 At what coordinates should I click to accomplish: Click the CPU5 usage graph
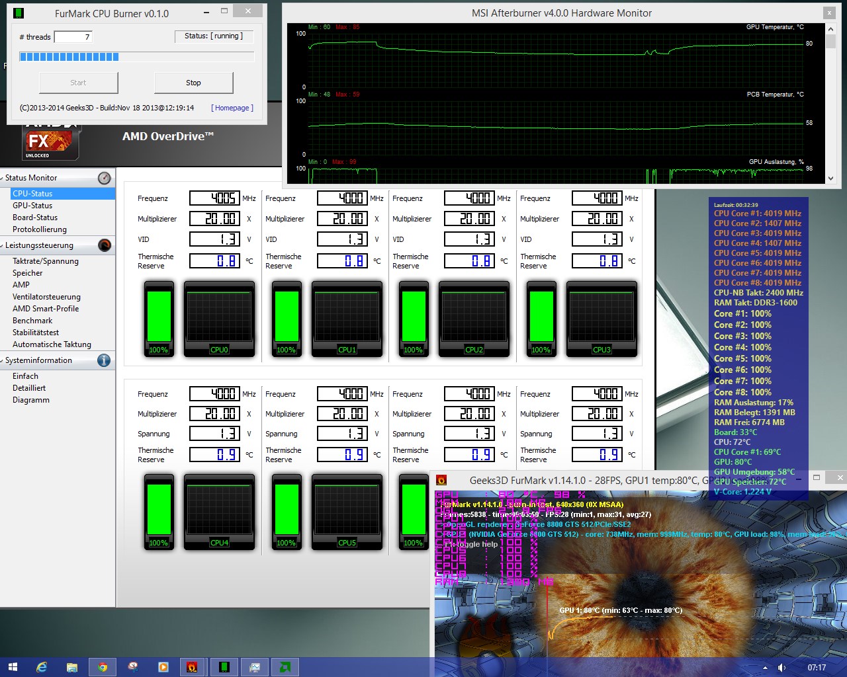coord(347,512)
